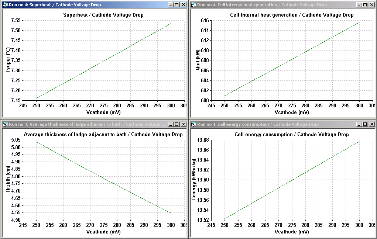Image resolution: width=377 pixels, height=239 pixels.
Task: Maximize the Superheat chart window
Action: (176, 5)
